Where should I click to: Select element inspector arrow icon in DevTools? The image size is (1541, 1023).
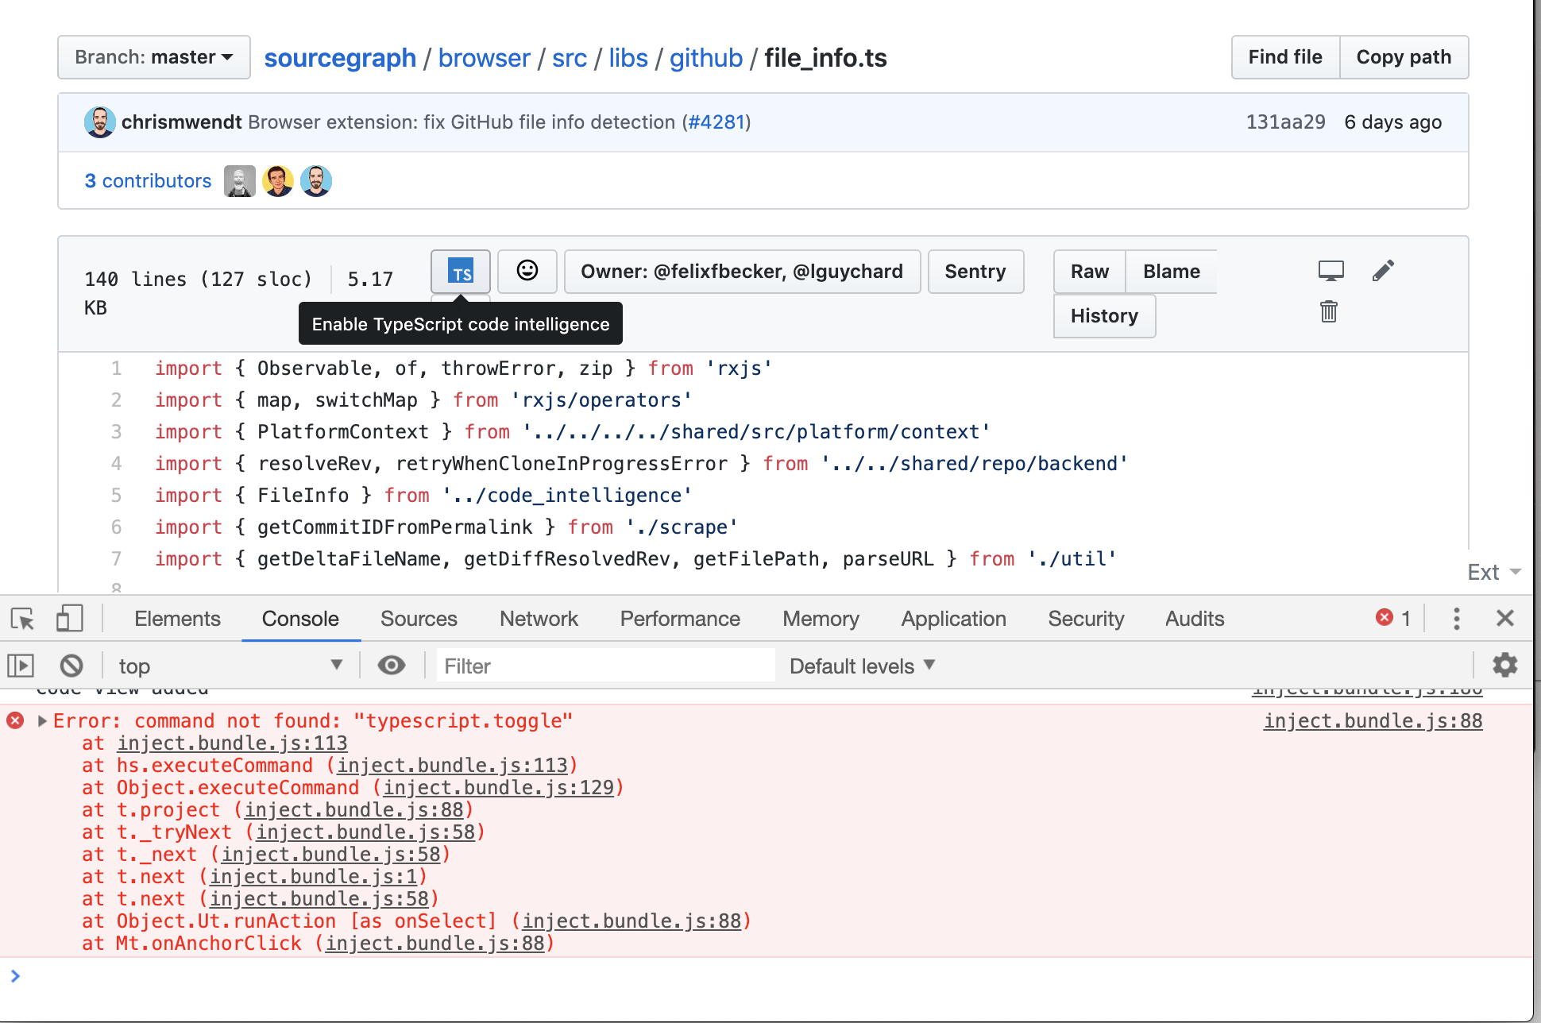[23, 619]
